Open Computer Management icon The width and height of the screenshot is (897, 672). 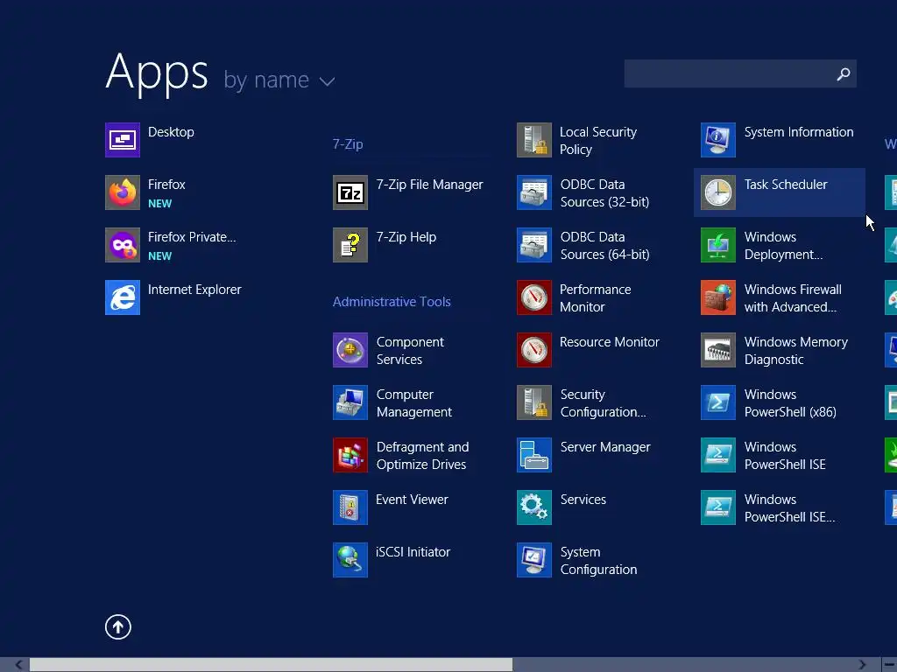[x=350, y=402]
